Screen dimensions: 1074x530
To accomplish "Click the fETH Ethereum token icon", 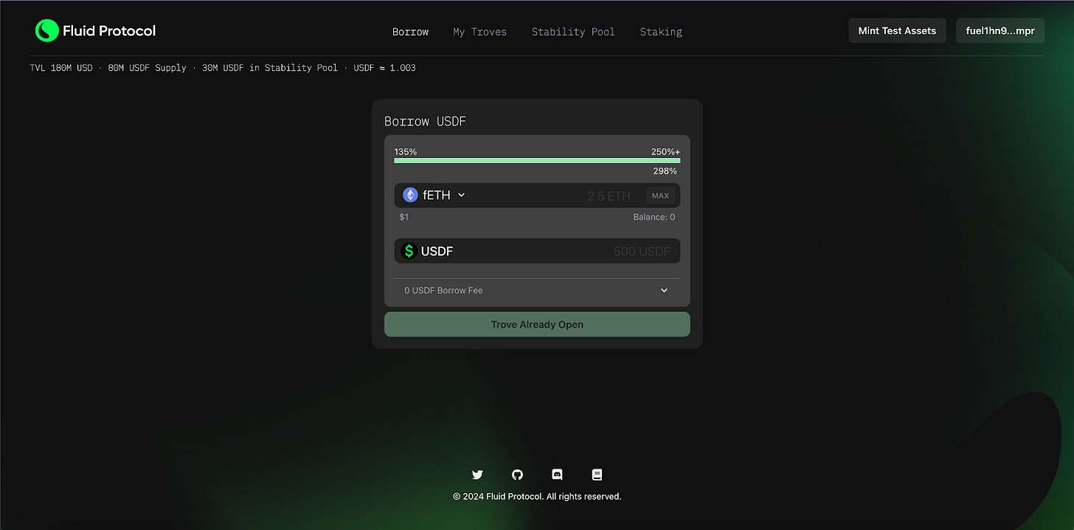I will (410, 195).
